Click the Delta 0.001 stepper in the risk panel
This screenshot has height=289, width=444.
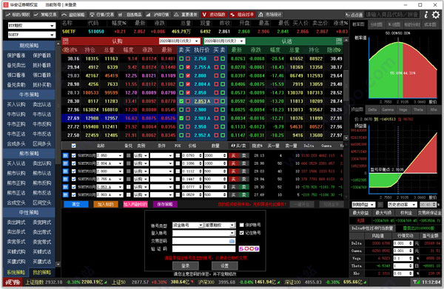(411, 243)
